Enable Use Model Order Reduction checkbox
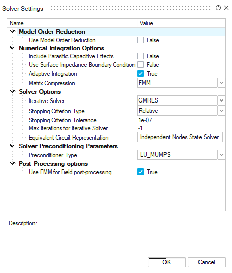 point(140,40)
